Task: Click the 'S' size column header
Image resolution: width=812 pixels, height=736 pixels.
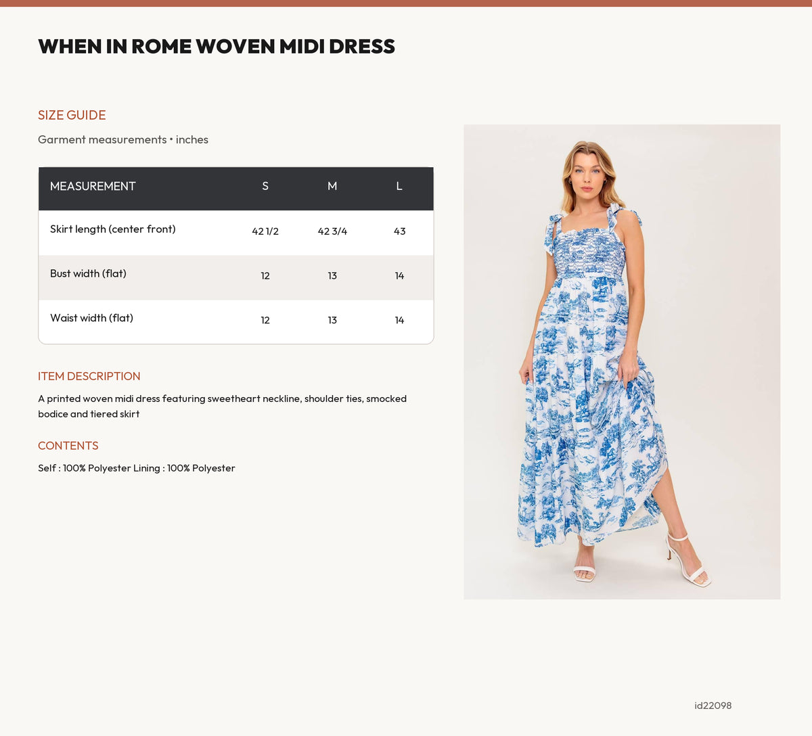Action: point(265,186)
